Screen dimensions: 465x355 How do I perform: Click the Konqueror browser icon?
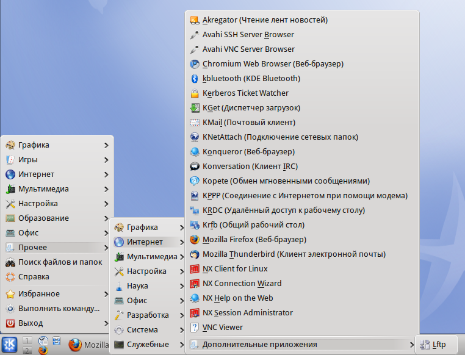pos(195,152)
